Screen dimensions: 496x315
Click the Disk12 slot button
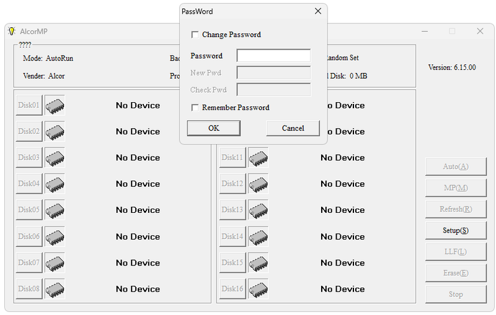232,184
